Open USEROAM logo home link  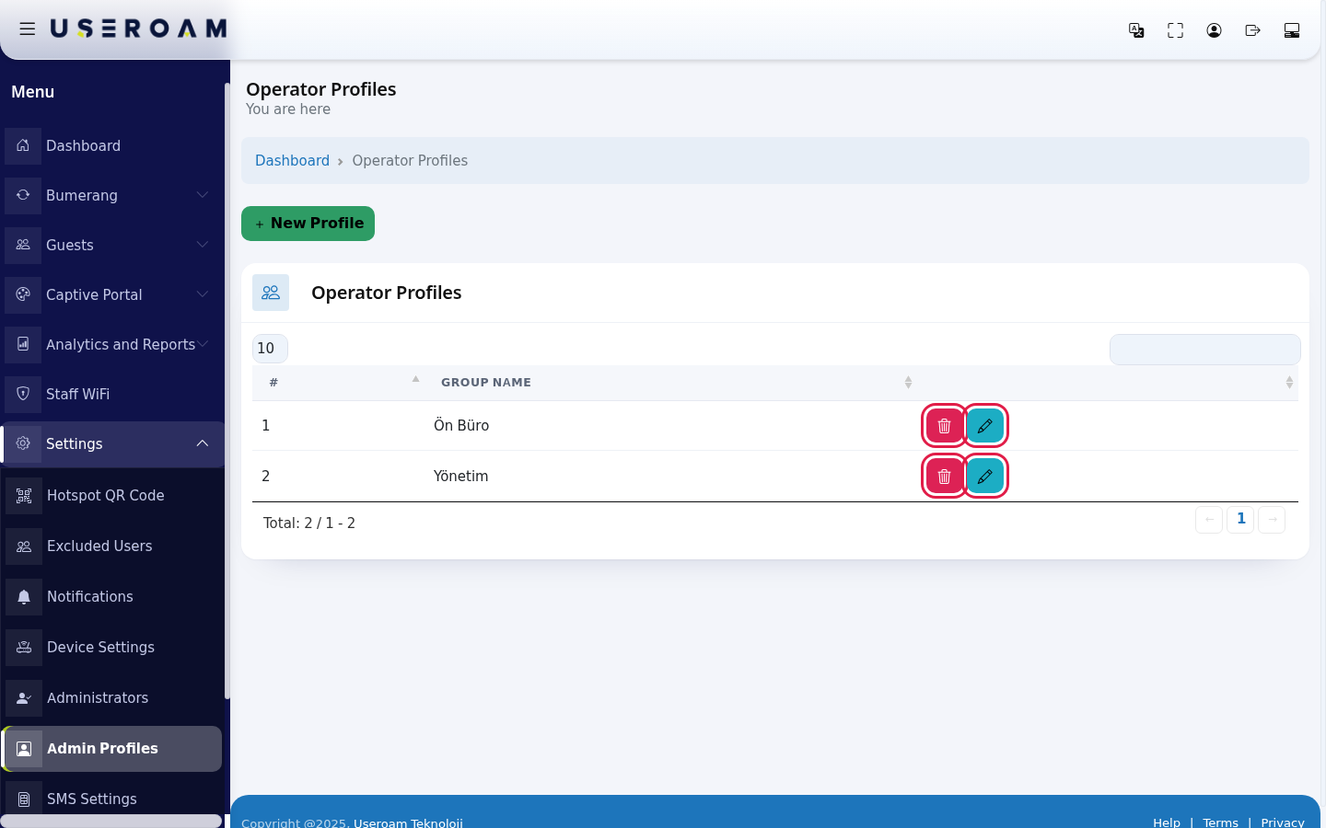[x=138, y=29]
